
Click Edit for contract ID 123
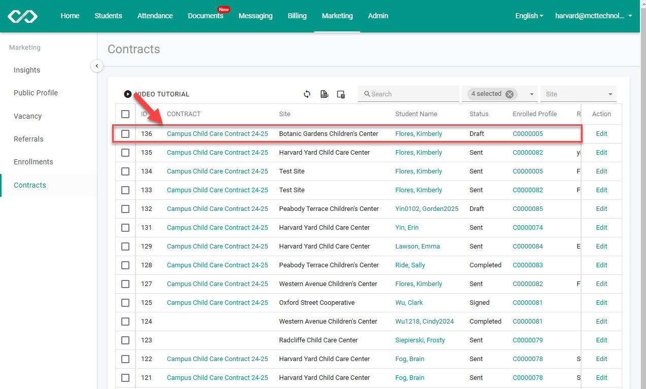pyautogui.click(x=601, y=340)
